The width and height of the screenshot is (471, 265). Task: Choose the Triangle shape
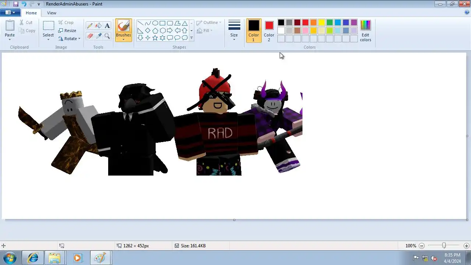185,23
